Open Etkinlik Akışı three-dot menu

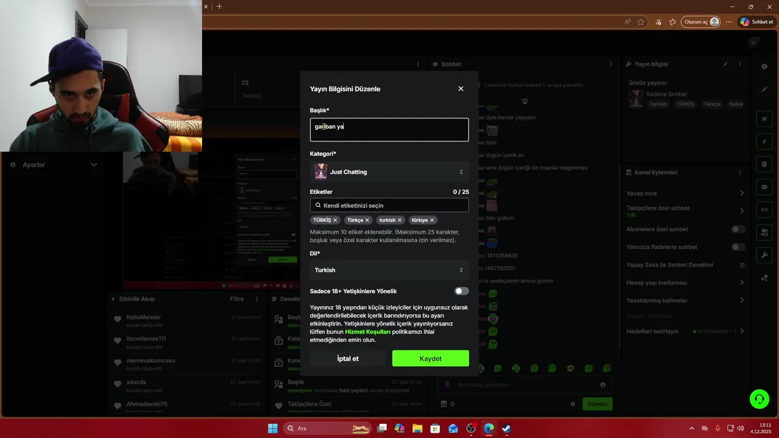pyautogui.click(x=257, y=299)
